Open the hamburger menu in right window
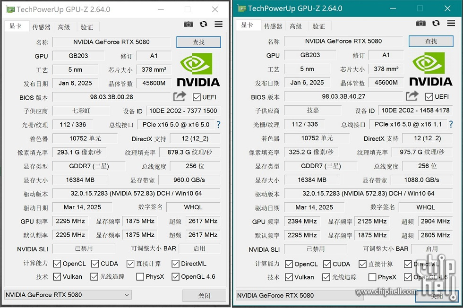This screenshot has height=308, width=463. pos(451,23)
